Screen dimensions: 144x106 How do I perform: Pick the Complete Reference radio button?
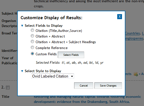click(32, 47)
